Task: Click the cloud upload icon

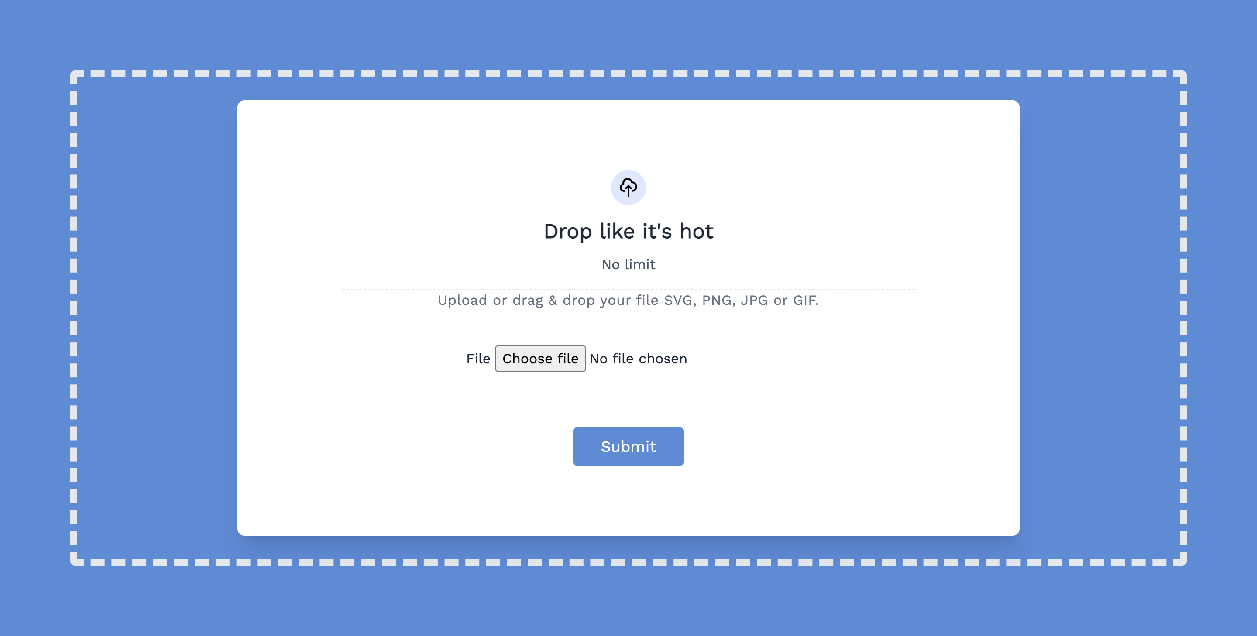Action: tap(629, 187)
